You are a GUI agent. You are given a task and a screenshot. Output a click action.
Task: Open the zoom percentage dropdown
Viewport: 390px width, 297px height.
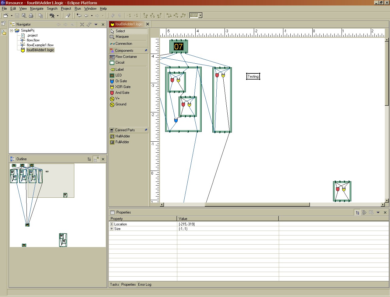click(x=200, y=16)
